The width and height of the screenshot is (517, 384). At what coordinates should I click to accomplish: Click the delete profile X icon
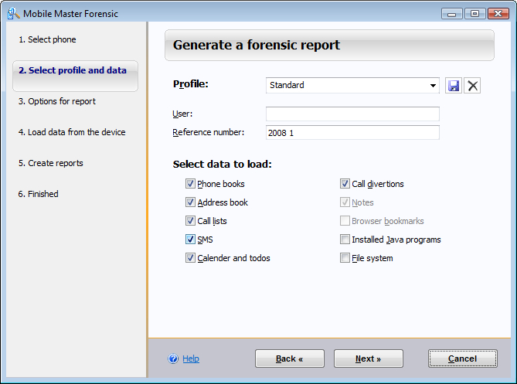(473, 86)
